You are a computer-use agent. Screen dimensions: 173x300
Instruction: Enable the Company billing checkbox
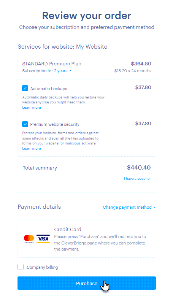point(21,267)
